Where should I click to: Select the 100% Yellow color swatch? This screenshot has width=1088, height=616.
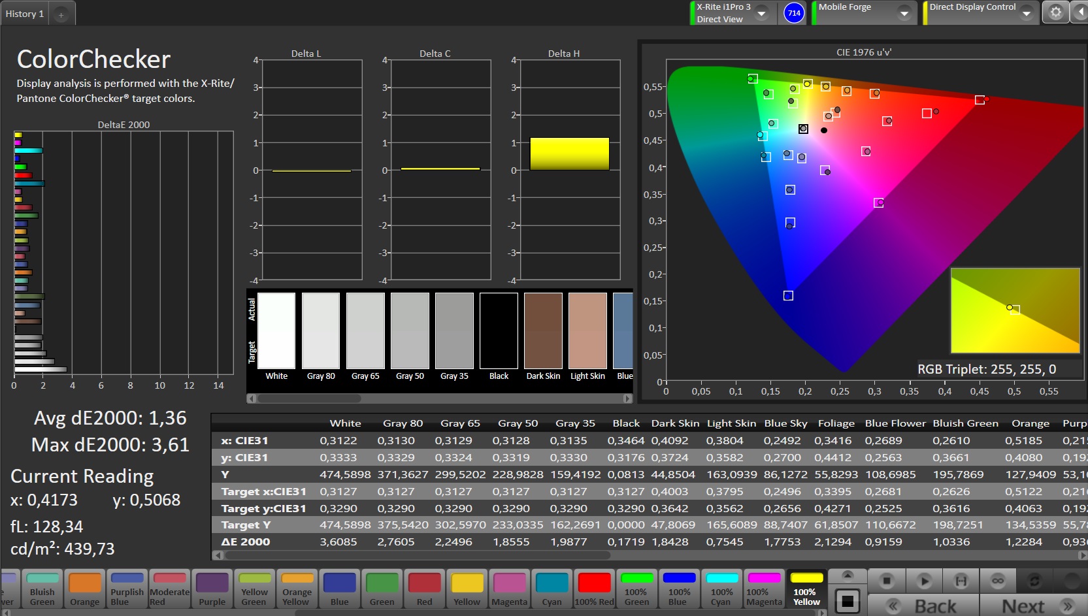806,589
